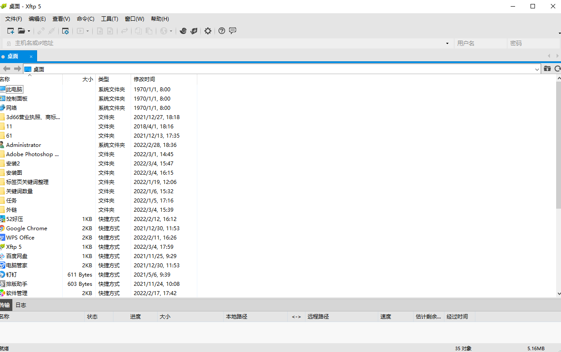
Task: Click the greyed Connect plug icon
Action: (x=41, y=31)
